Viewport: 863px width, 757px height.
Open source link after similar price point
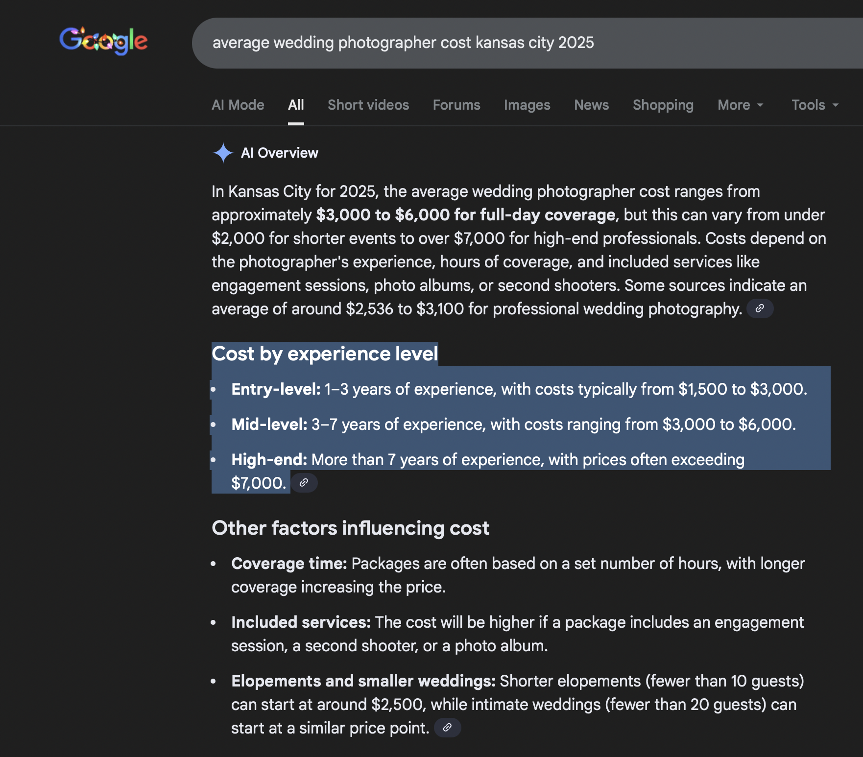tap(447, 728)
